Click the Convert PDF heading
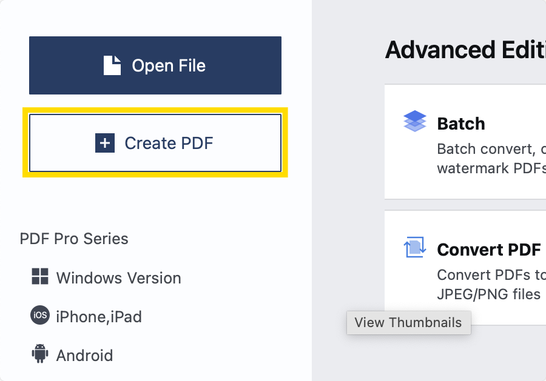 [489, 250]
